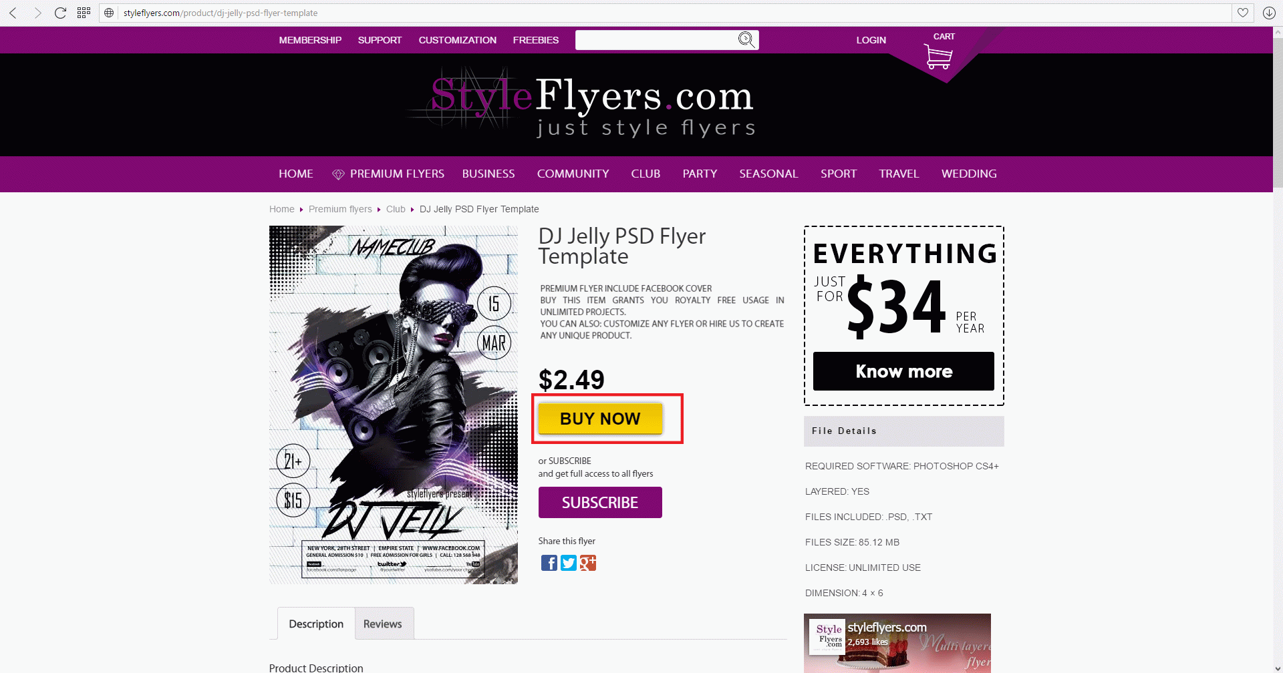Click the search magnifier icon

point(746,40)
